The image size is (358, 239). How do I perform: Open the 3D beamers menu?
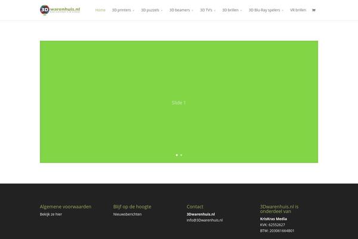(180, 10)
